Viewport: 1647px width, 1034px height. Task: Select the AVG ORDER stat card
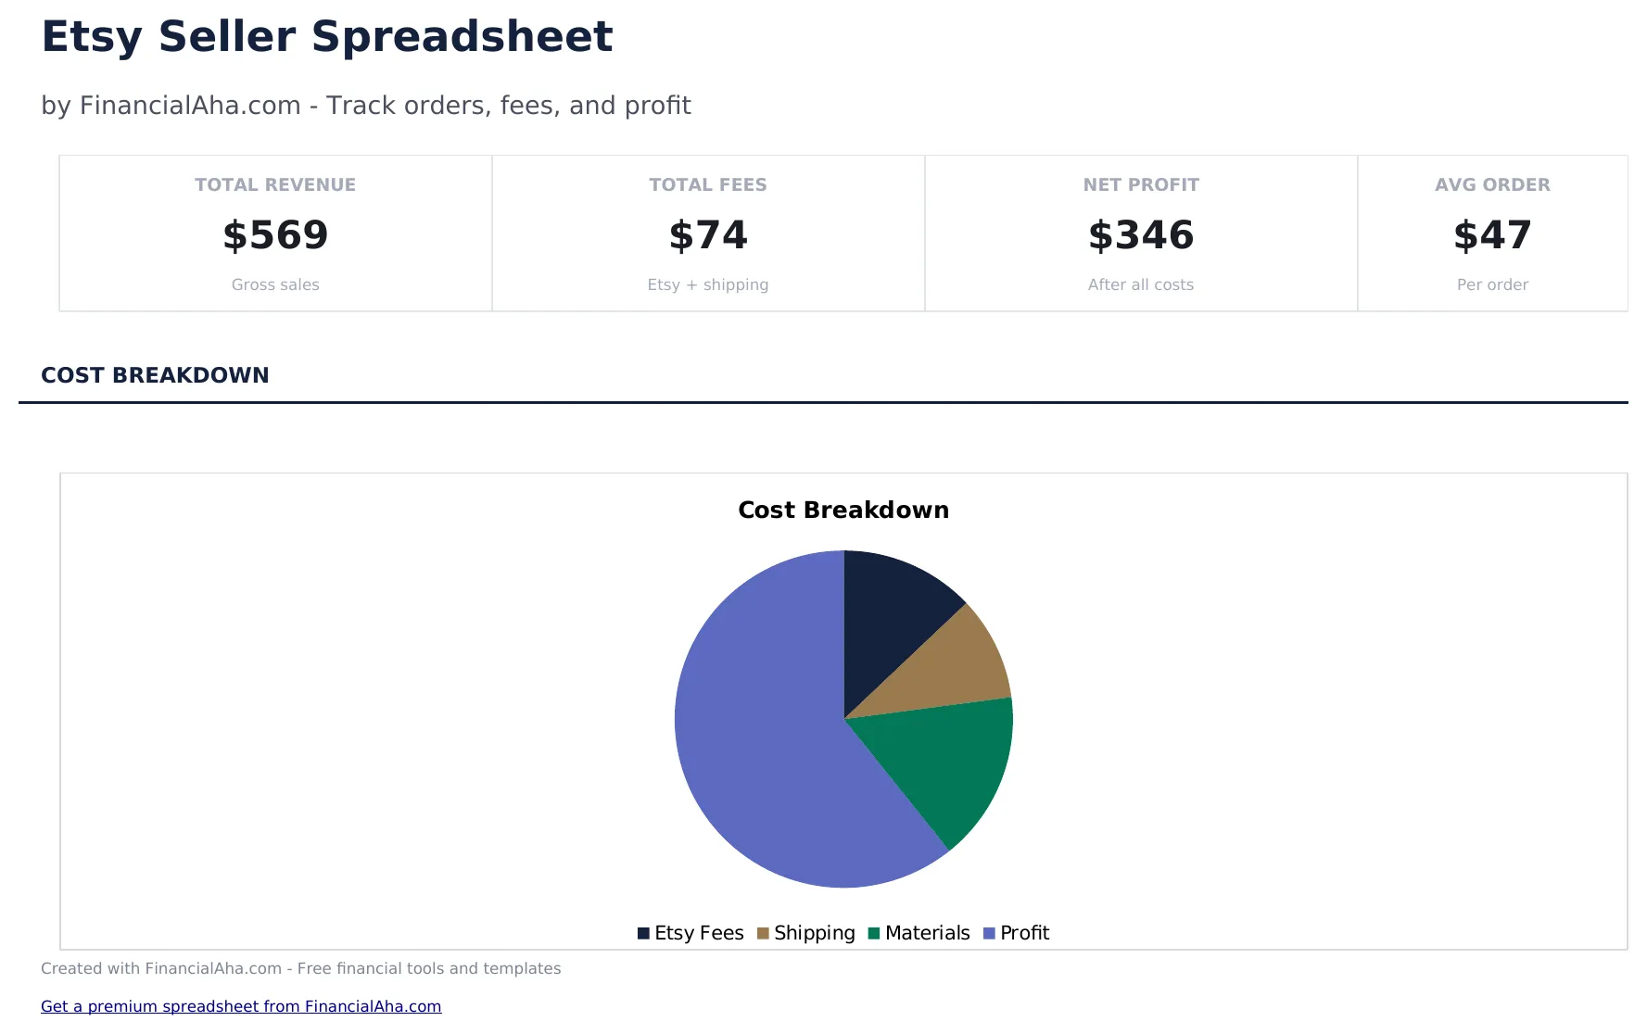coord(1492,232)
